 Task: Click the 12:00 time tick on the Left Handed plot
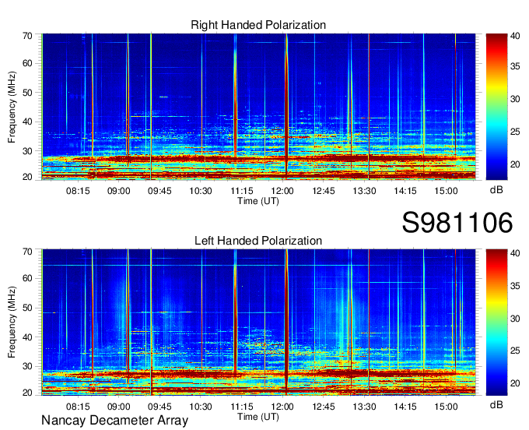point(282,407)
